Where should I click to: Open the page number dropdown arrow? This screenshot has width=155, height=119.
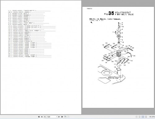click(57, 117)
